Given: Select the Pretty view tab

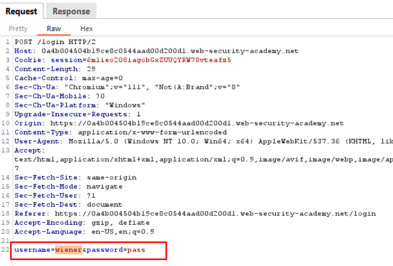Looking at the screenshot, I should pyautogui.click(x=18, y=28).
